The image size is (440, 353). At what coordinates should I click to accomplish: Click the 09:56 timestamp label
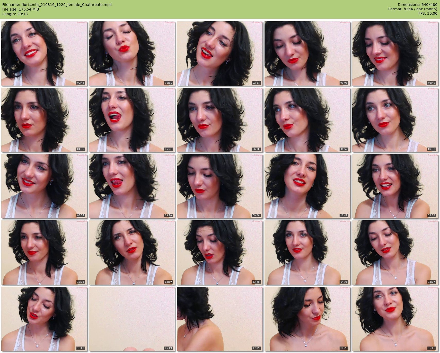tap(256, 215)
